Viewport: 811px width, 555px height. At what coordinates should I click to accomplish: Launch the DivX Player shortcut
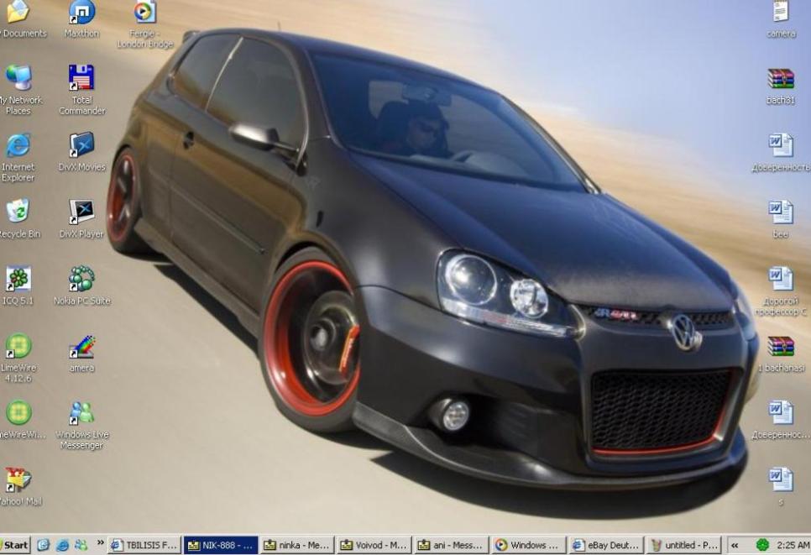(x=81, y=212)
